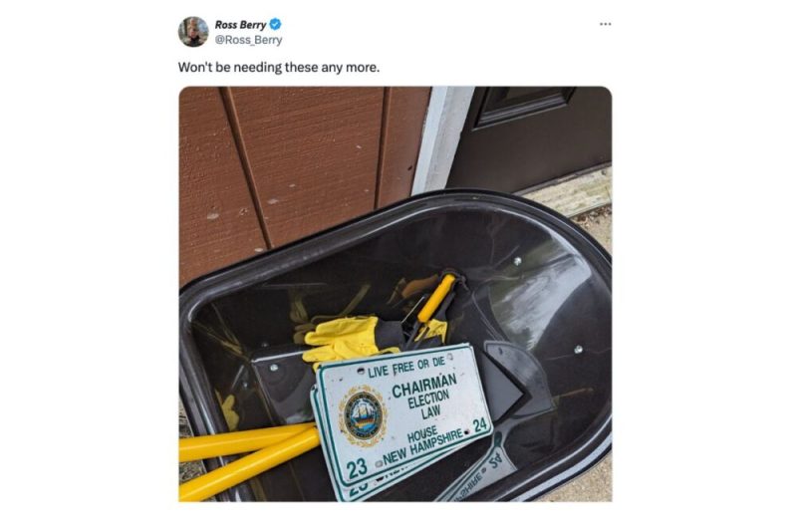The width and height of the screenshot is (797, 531).
Task: Select the tweet text "Won't be needing these"
Action: click(248, 67)
